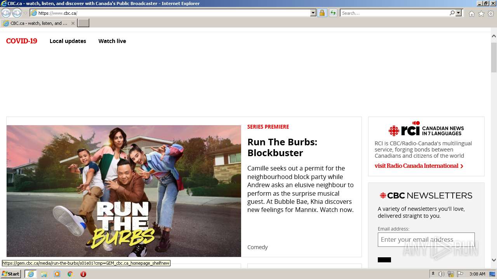The width and height of the screenshot is (497, 279).
Task: Open the recent pages dropdown arrow
Action: [x=26, y=13]
